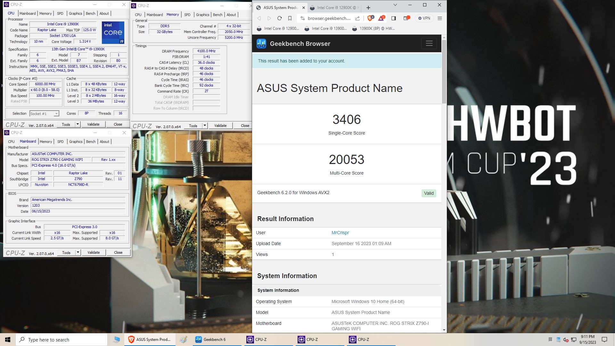Image resolution: width=615 pixels, height=346 pixels.
Task: Click the scroll down arrow on the page scrollbar
Action: (444, 330)
